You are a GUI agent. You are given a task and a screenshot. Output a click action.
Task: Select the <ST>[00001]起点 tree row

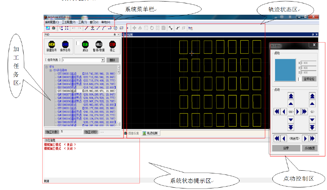[x=86, y=74]
